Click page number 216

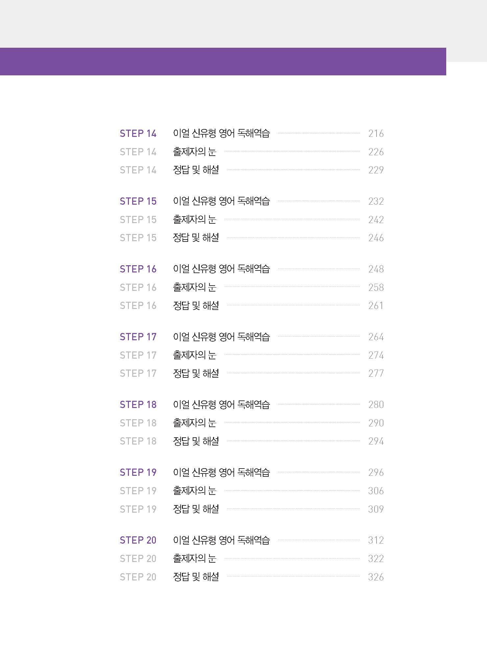tap(376, 134)
